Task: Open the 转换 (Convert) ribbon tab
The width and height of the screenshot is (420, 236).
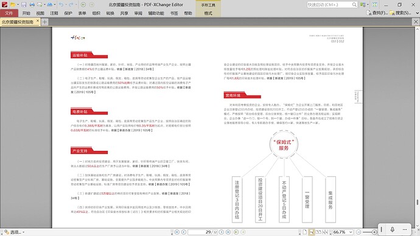Action: (110, 13)
